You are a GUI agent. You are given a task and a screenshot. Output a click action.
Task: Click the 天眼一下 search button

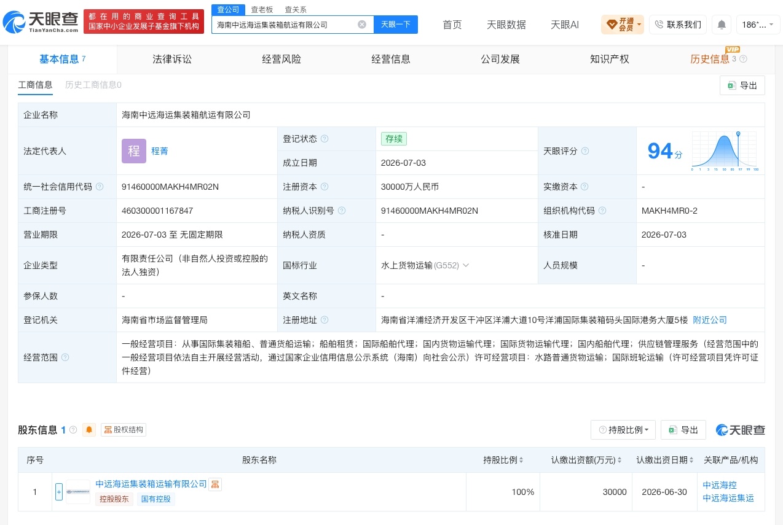click(396, 25)
